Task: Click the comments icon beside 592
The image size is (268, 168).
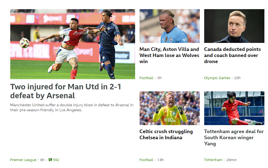Action: [x=50, y=160]
